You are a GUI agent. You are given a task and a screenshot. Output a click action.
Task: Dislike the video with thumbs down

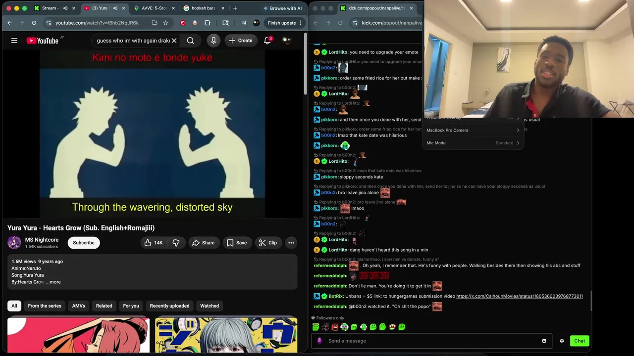pos(176,243)
